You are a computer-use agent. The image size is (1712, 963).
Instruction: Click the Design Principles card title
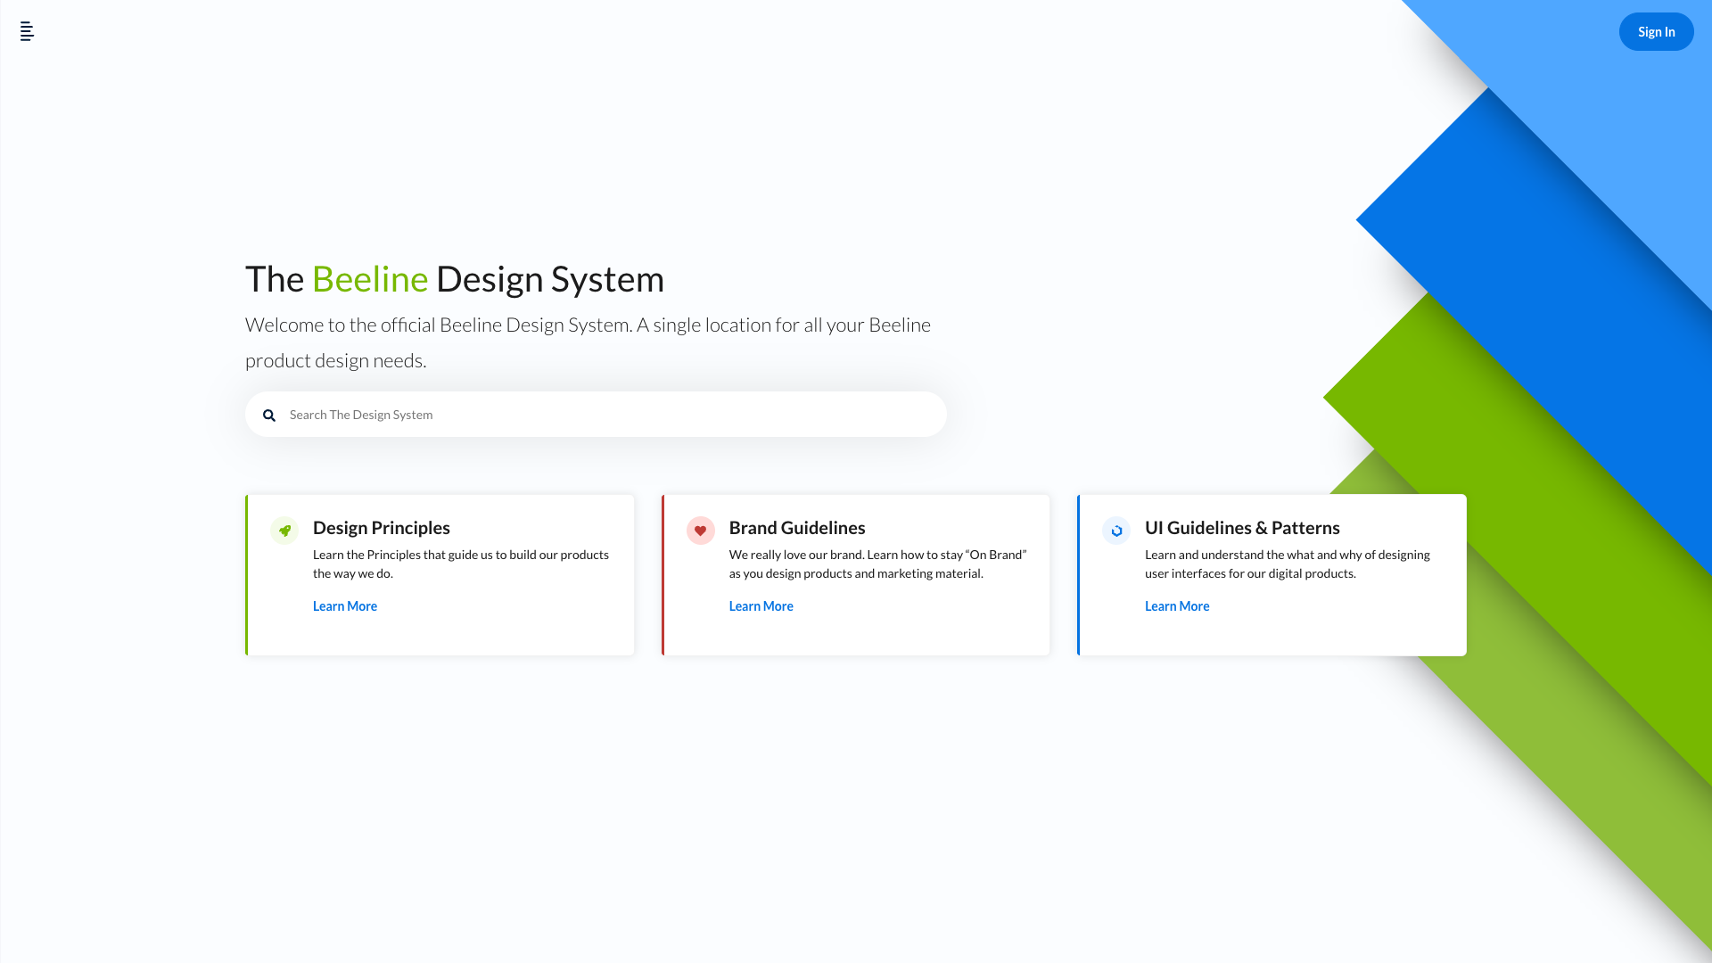381,528
